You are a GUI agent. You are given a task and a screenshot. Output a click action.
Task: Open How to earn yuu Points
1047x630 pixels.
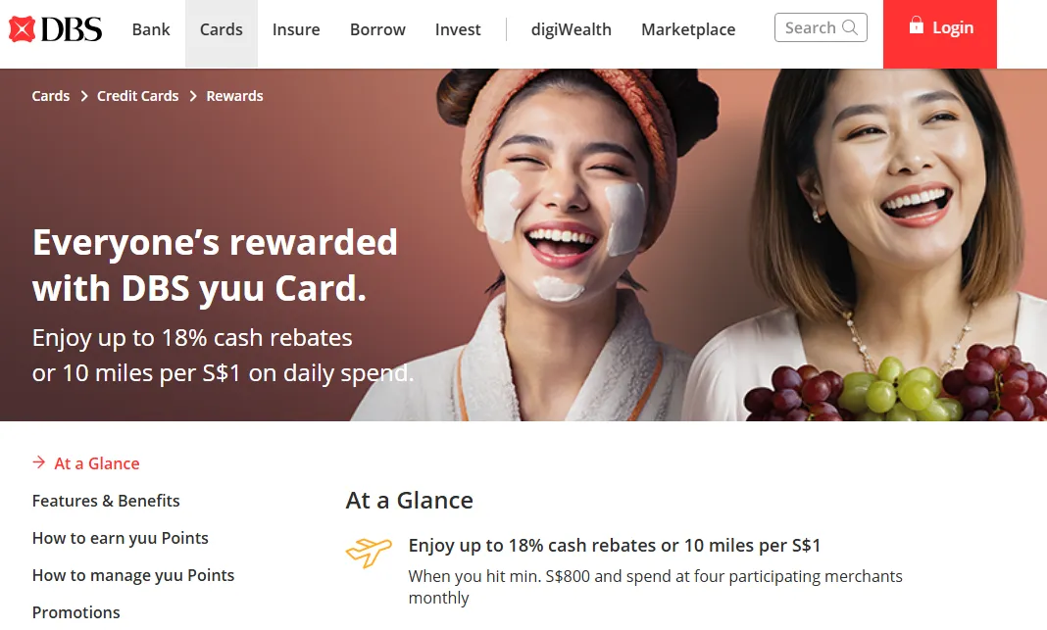[x=121, y=538]
